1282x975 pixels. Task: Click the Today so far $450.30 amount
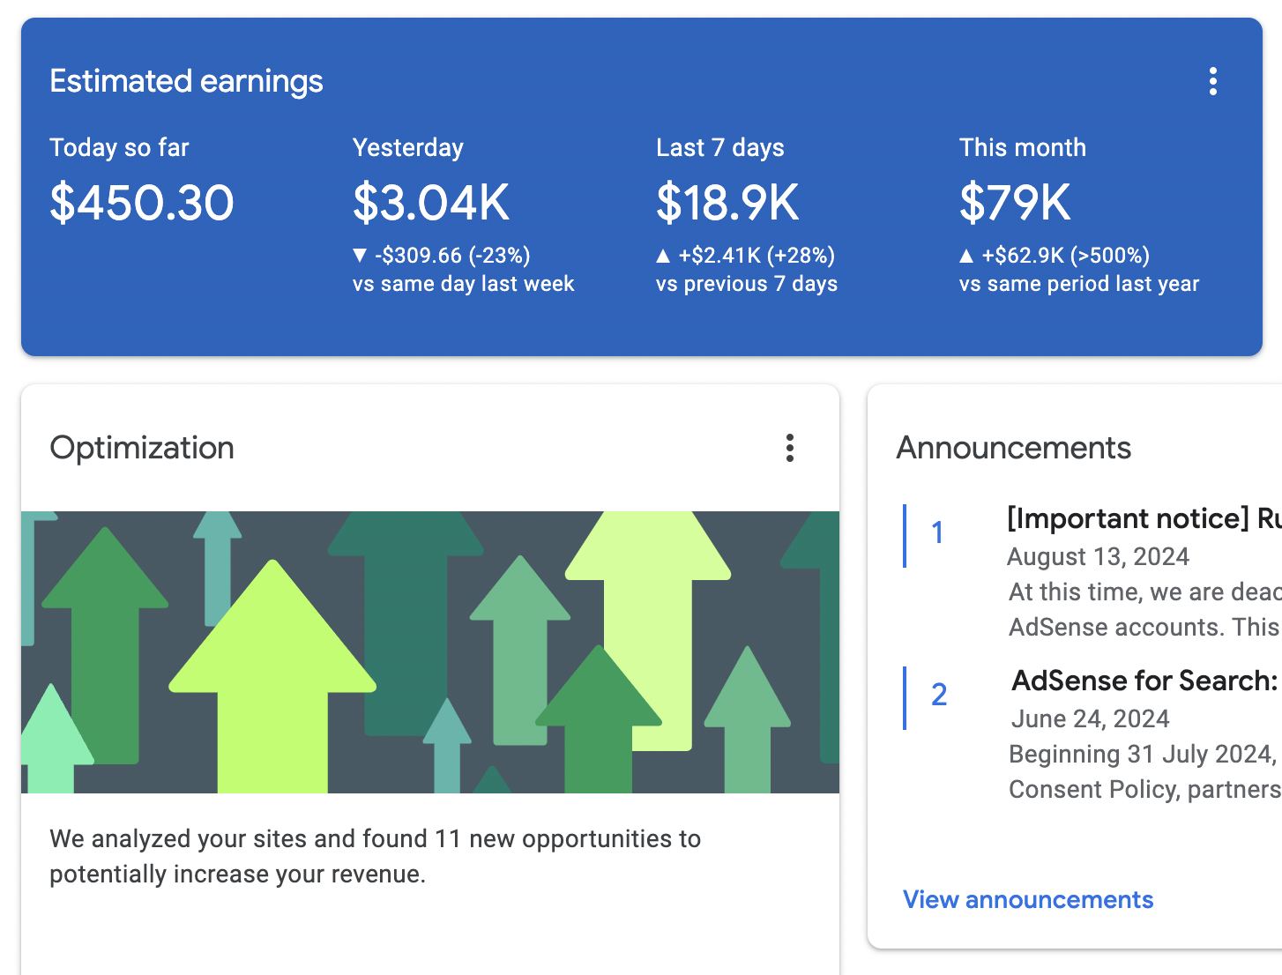click(142, 203)
